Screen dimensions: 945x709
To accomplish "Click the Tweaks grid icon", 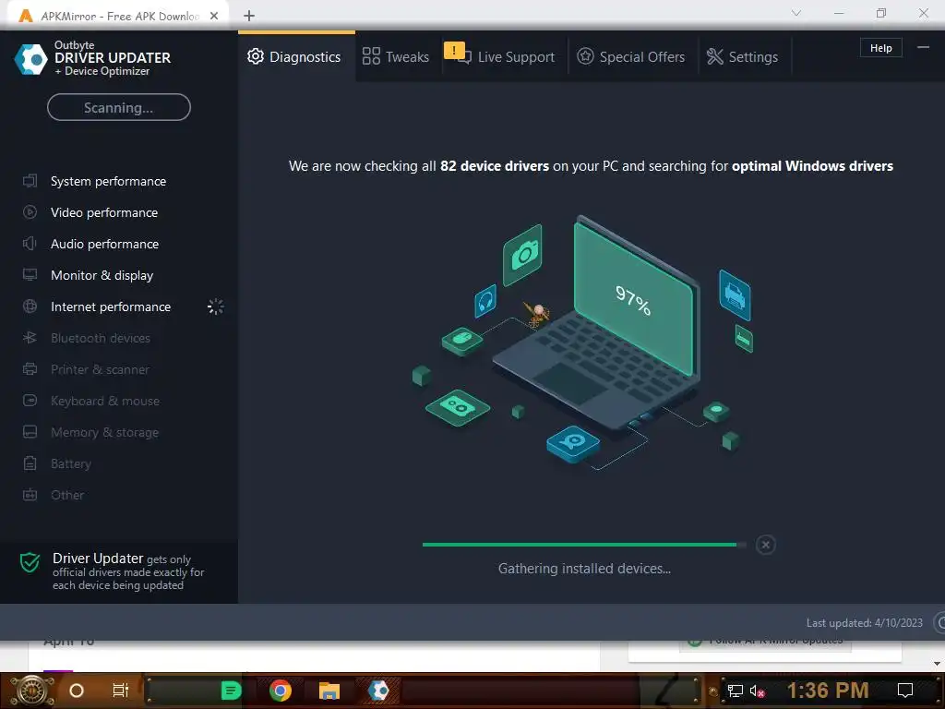I will point(371,56).
